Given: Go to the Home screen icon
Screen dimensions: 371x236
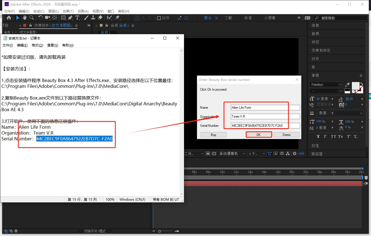Looking at the screenshot, I should pos(9,18).
